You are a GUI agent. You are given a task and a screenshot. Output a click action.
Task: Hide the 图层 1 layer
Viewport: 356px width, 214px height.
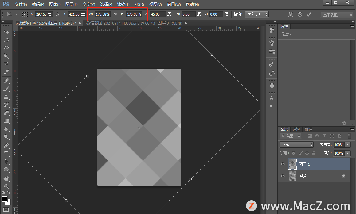coord(283,164)
